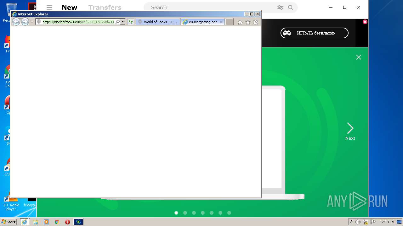The image size is (403, 226).
Task: Open the network status tray icon
Action: 366,222
